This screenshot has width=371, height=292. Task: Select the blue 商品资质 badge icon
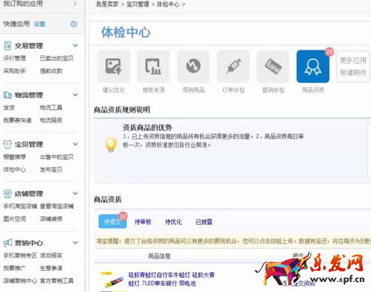tap(312, 67)
